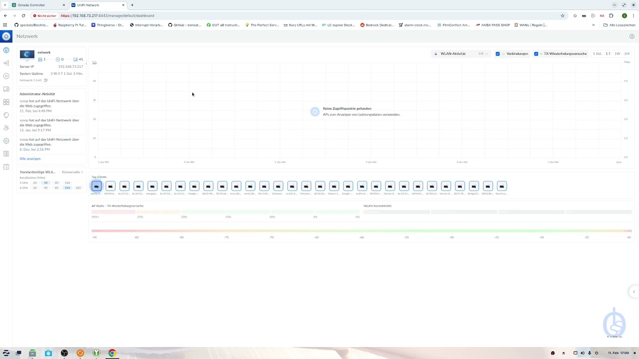Screen dimensions: 639x359
Task: Set time range to 1M
Action: pos(627,54)
